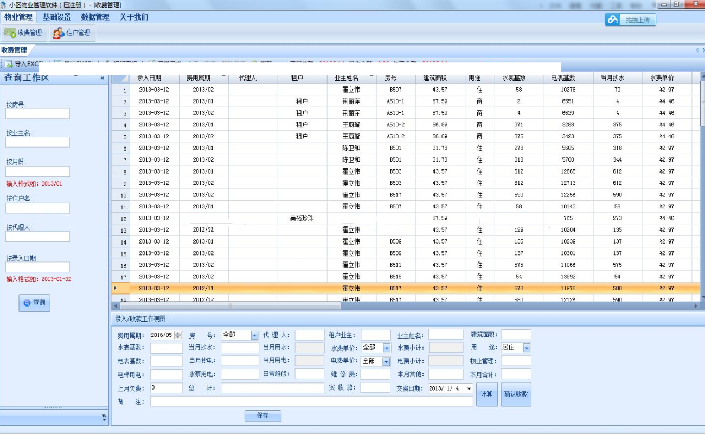Open the 交费日期 date picker dropdown

469,388
